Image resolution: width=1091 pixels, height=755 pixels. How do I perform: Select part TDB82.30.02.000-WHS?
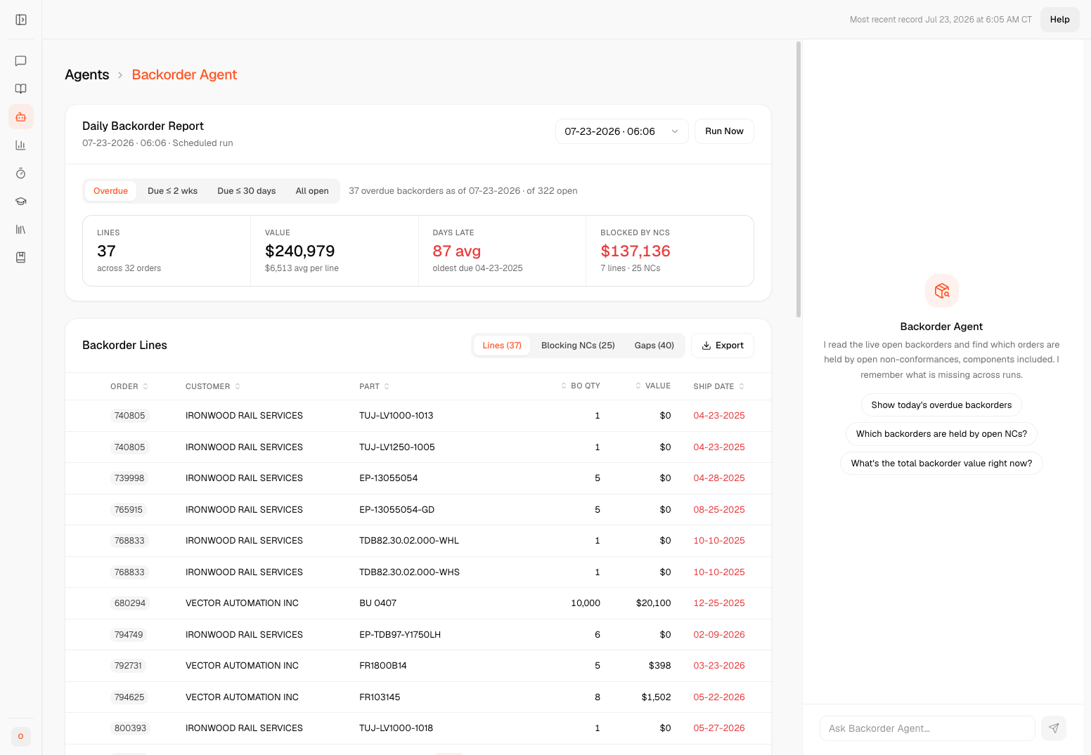[x=409, y=572]
